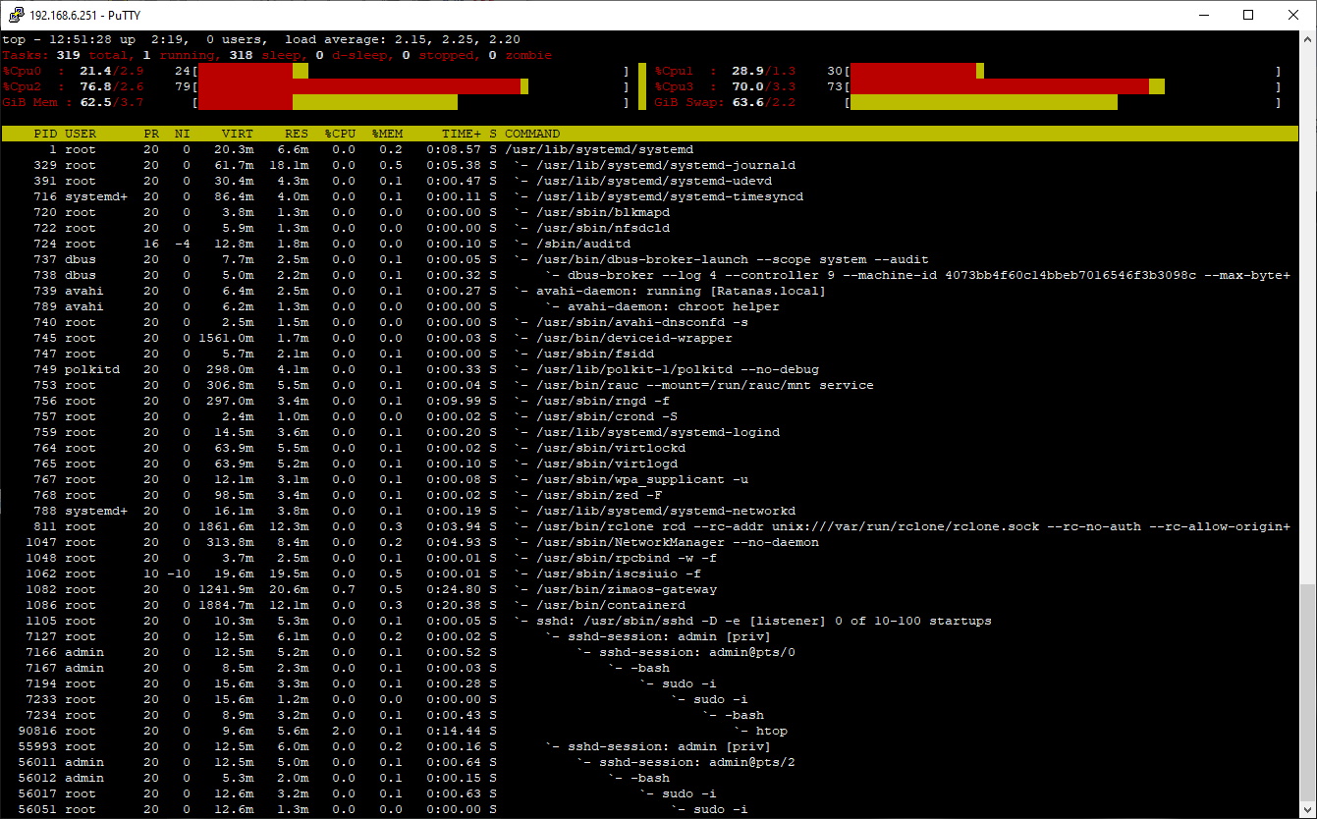Click the USER column header
The width and height of the screenshot is (1317, 819).
point(81,134)
